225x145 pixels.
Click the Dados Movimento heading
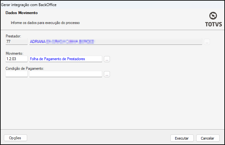(x=22, y=13)
